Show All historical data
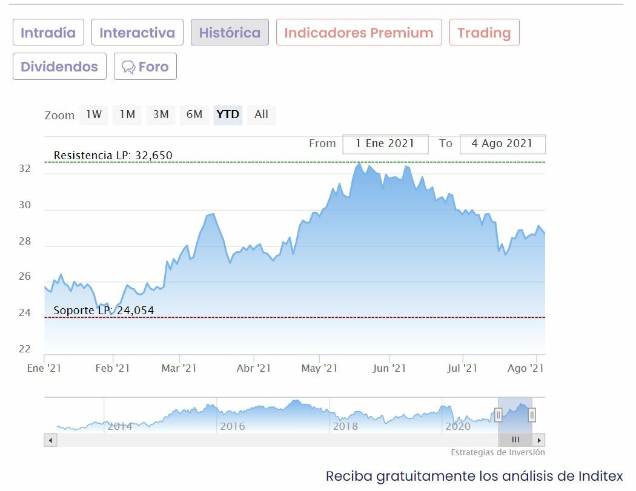The width and height of the screenshot is (636, 491). click(261, 114)
